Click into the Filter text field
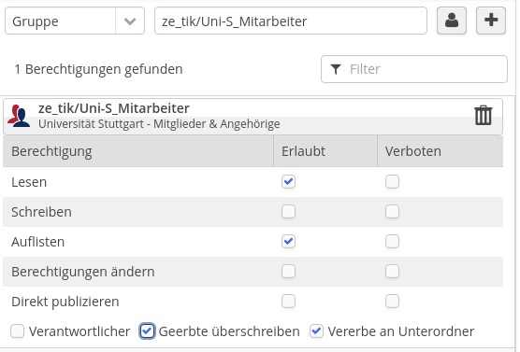This screenshot has height=352, width=520. (414, 69)
